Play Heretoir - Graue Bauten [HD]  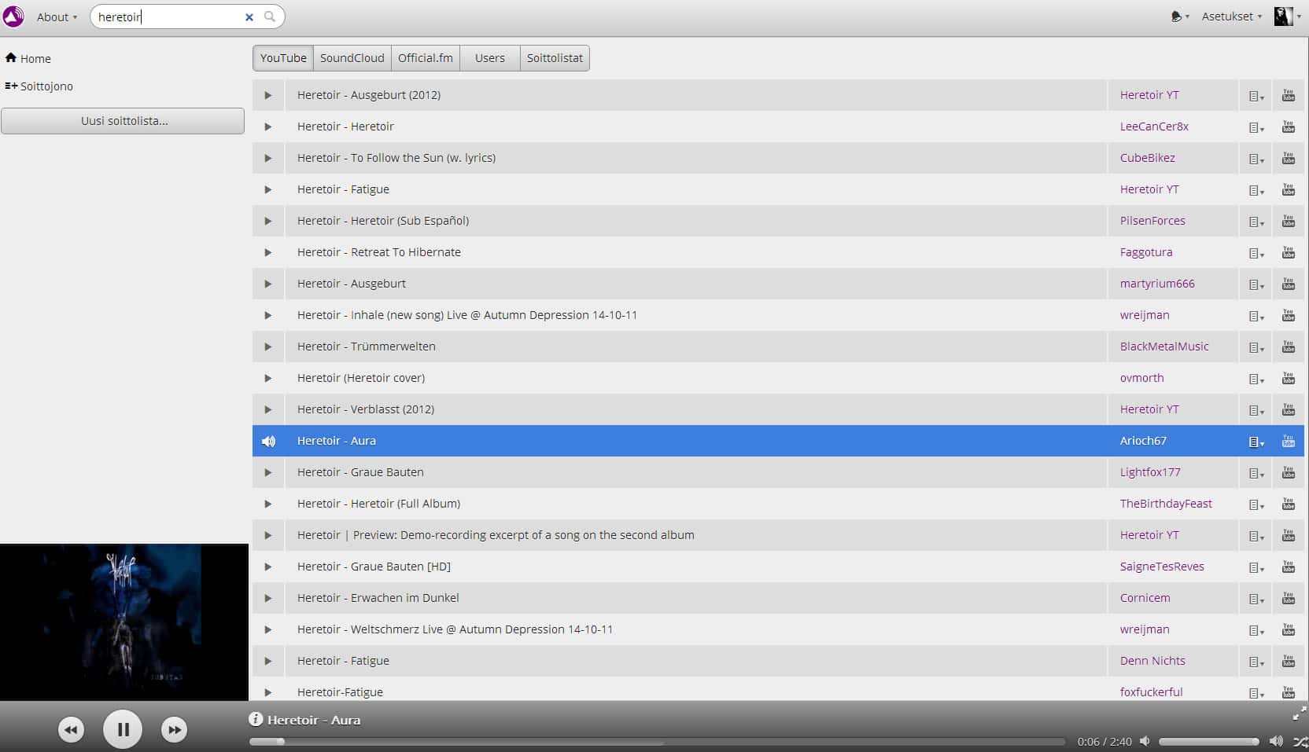pos(268,567)
